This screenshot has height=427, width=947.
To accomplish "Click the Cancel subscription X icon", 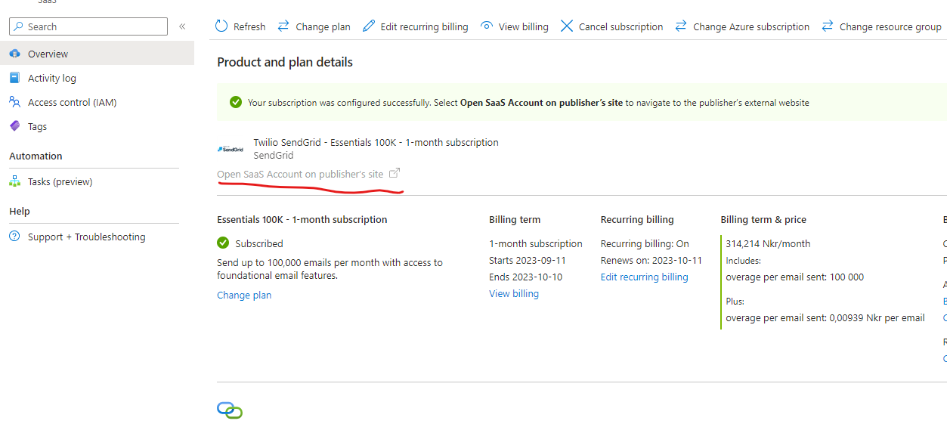I will [567, 26].
